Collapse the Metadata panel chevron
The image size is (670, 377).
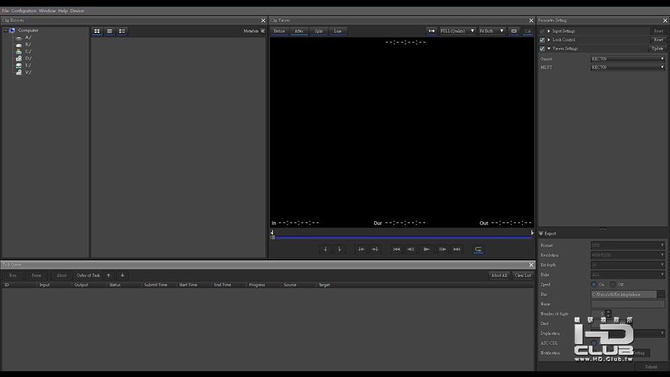point(263,31)
